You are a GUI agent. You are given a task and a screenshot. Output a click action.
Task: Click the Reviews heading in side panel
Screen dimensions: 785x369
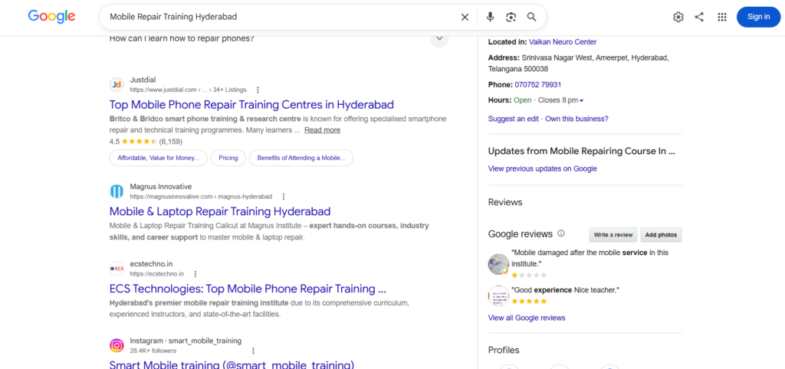click(x=505, y=203)
